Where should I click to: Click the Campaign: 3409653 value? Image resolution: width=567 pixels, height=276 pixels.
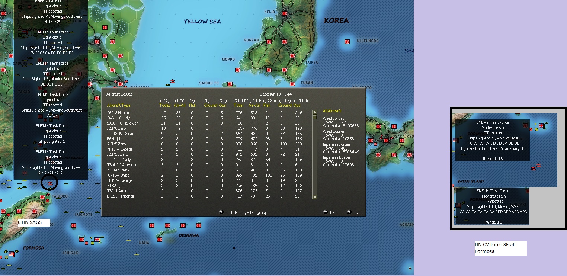(341, 126)
